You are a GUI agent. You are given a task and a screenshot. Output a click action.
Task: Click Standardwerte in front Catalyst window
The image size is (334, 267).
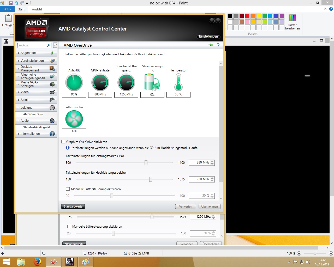73,207
